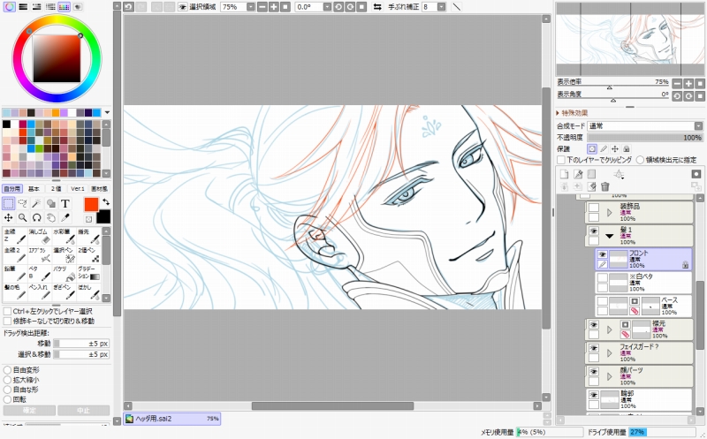Image resolution: width=707 pixels, height=439 pixels.
Task: Expand the 特殊効果 section
Action: coord(572,113)
